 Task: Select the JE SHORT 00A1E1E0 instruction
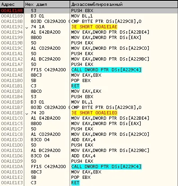click(x=94, y=113)
